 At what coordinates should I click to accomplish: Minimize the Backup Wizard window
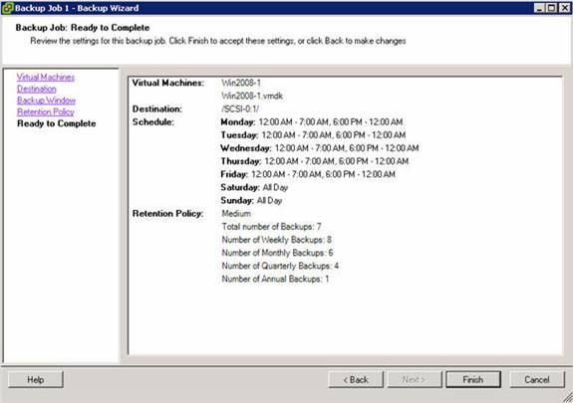point(539,8)
